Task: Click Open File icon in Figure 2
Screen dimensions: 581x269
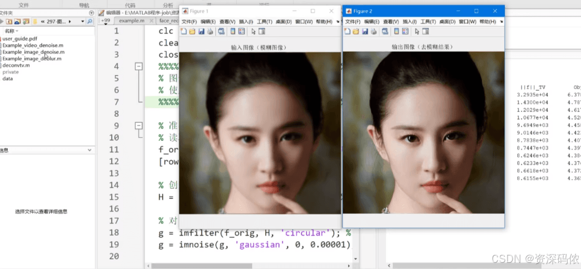Action: pyautogui.click(x=356, y=31)
